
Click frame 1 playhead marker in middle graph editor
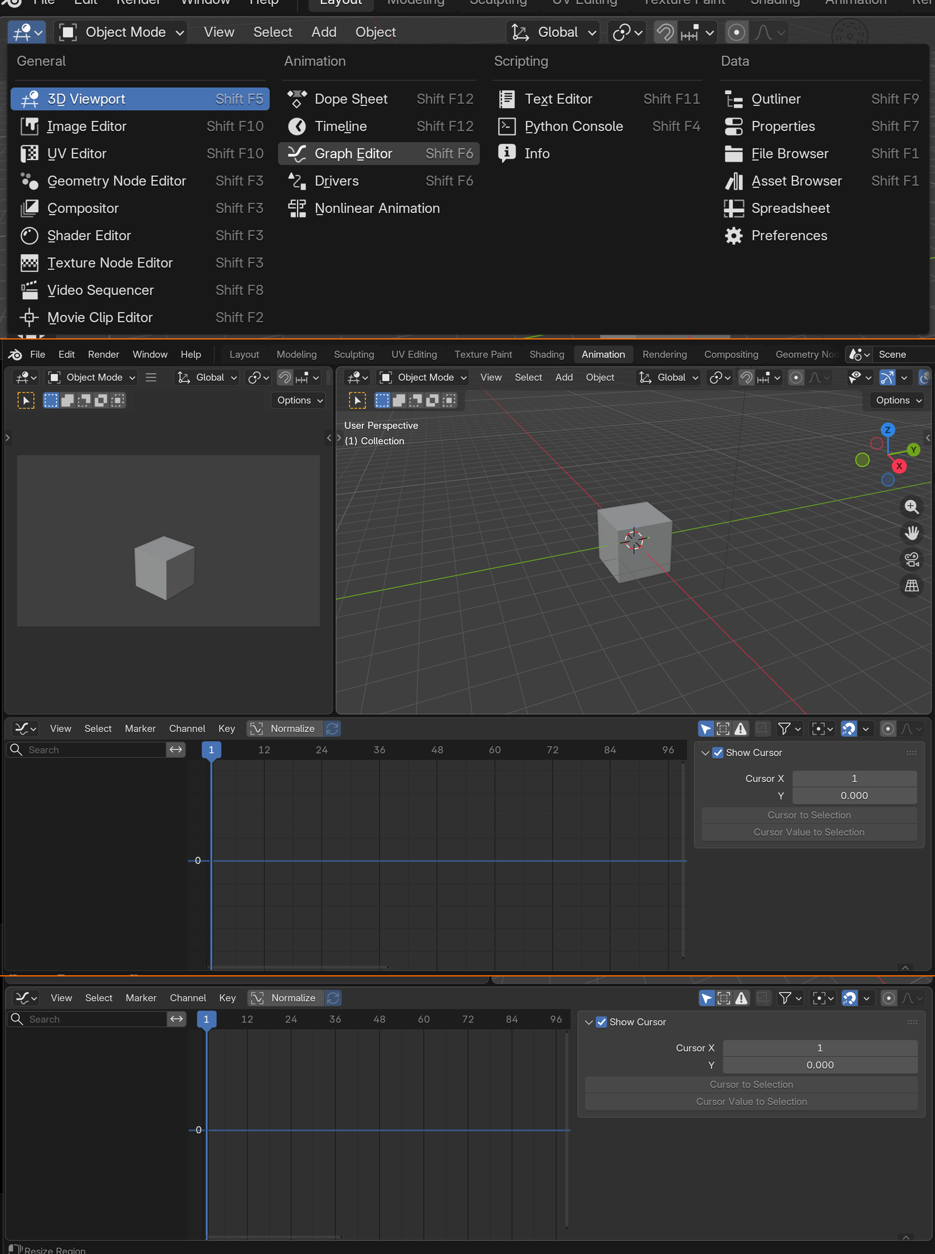(x=211, y=750)
